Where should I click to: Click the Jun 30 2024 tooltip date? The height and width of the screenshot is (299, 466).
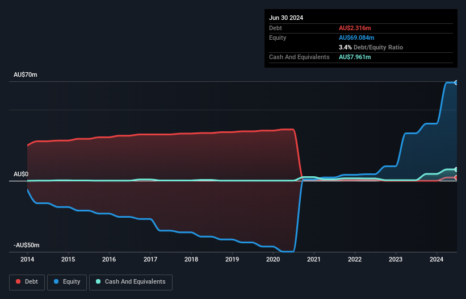(286, 18)
